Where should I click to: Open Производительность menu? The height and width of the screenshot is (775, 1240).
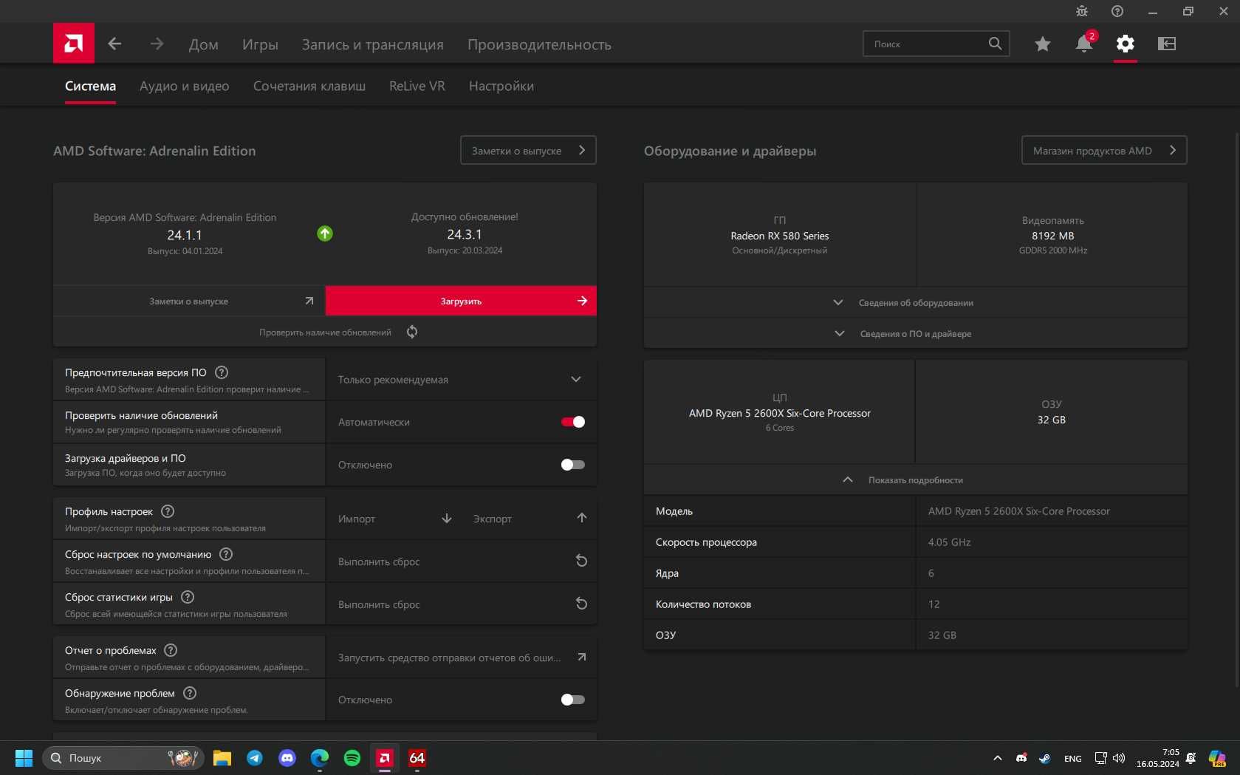click(539, 44)
